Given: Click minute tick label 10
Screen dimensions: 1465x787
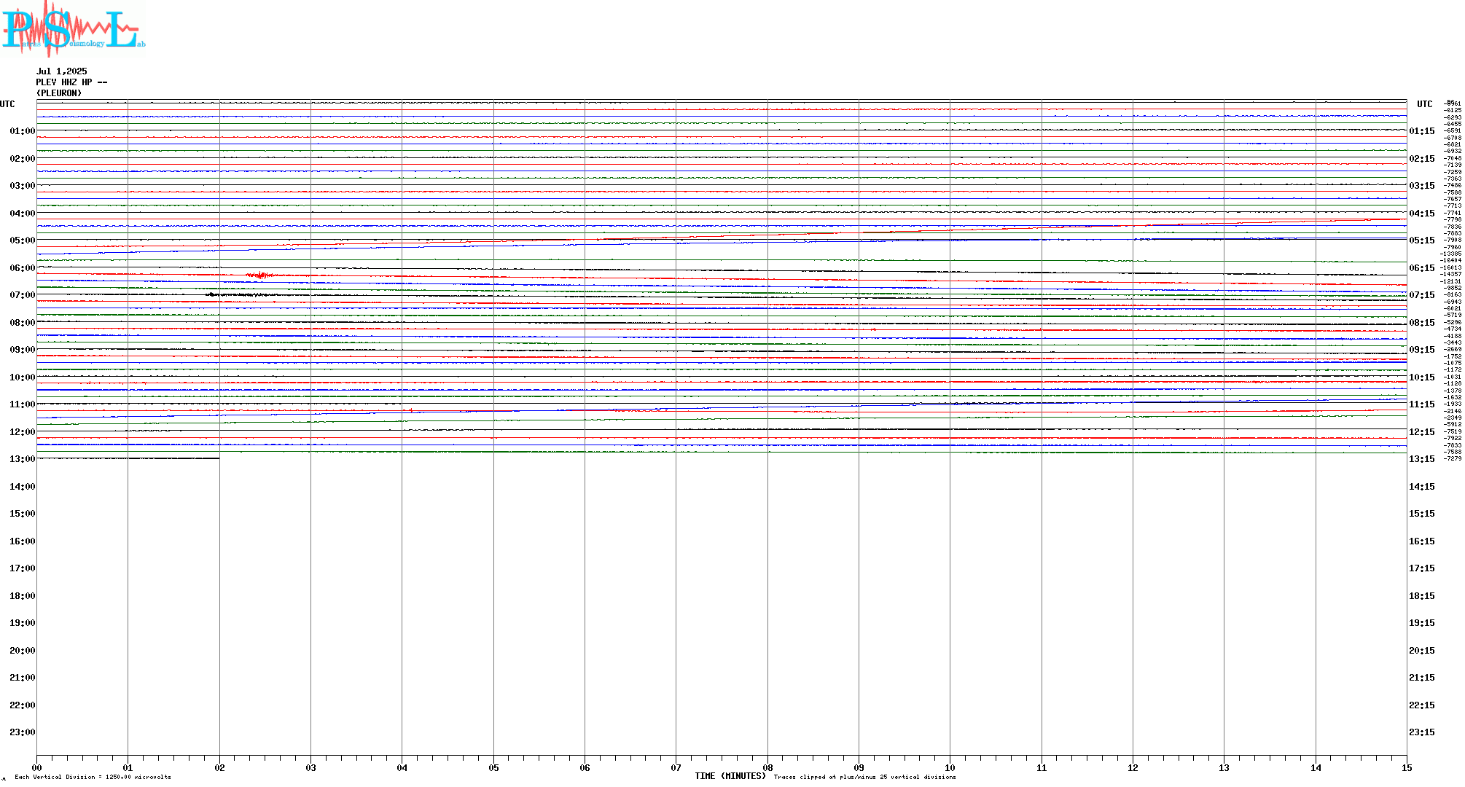Looking at the screenshot, I should [950, 767].
